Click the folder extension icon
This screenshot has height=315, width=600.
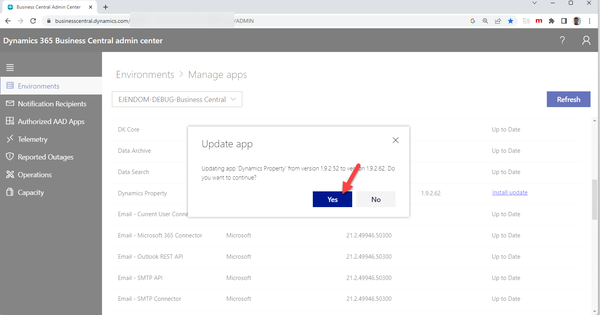pyautogui.click(x=526, y=21)
